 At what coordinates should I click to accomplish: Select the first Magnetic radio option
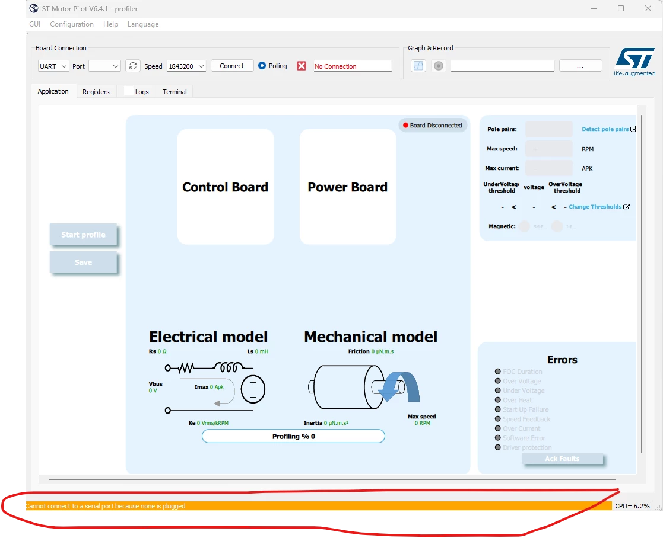(524, 226)
